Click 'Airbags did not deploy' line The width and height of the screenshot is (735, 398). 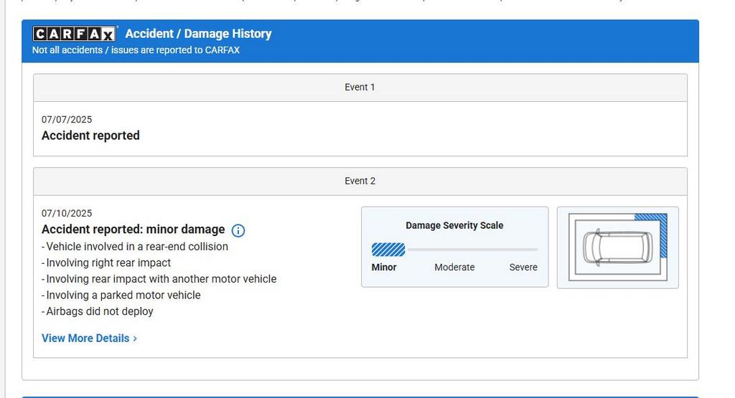point(98,311)
